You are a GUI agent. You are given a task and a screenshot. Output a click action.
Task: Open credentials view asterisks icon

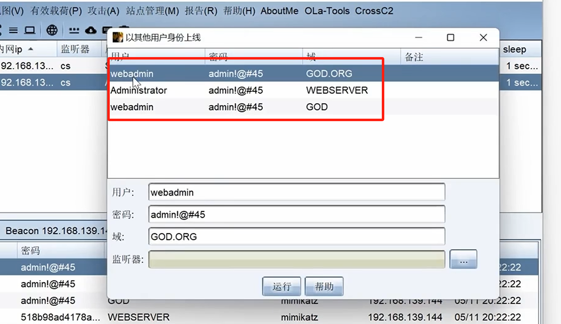coord(74,30)
